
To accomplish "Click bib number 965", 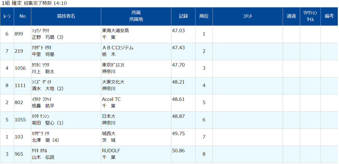I will pos(19,154).
